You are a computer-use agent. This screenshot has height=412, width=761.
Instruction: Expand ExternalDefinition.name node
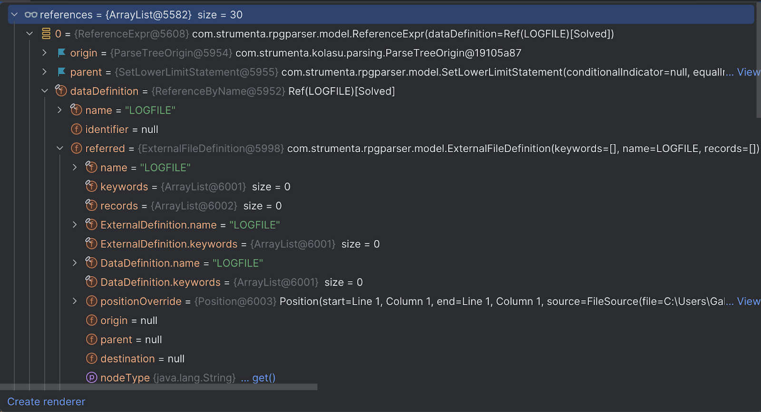[75, 224]
